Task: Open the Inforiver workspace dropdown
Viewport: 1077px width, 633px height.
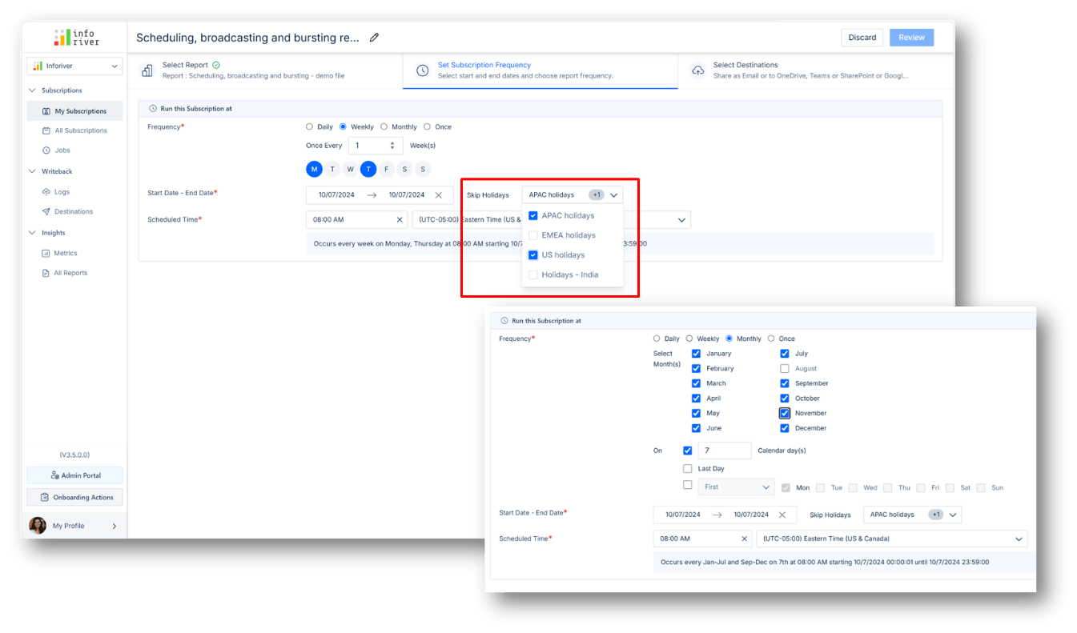Action: tap(74, 66)
